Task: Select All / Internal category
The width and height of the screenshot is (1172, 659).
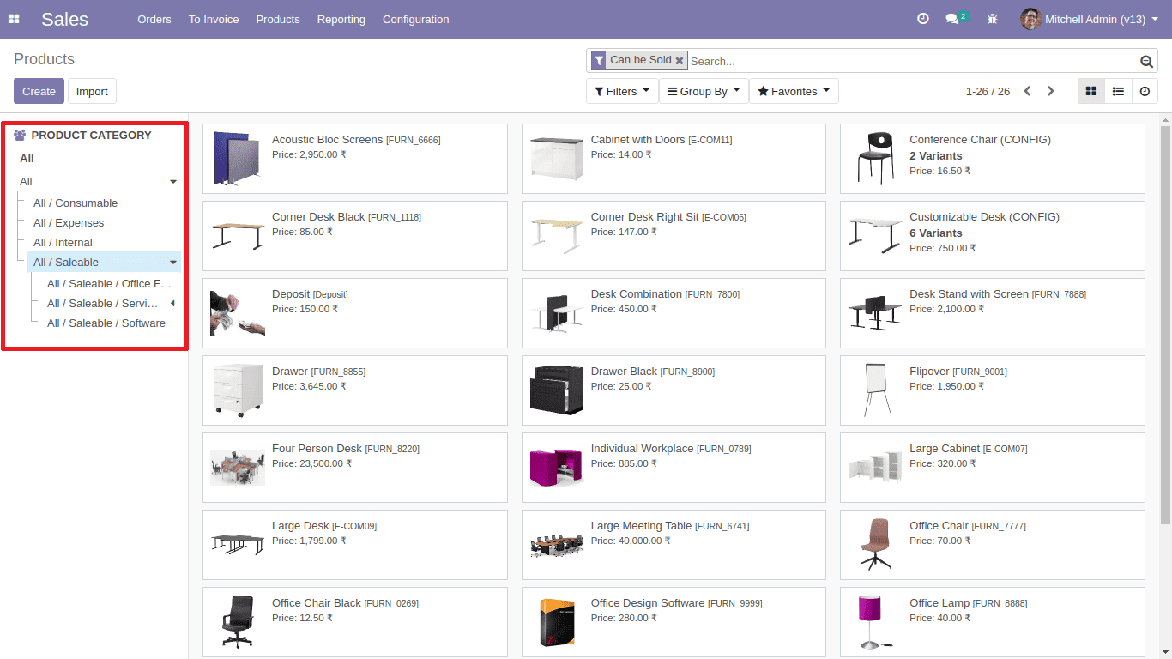Action: coord(63,243)
